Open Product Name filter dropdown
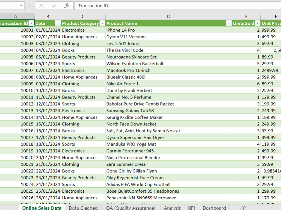 229,24
